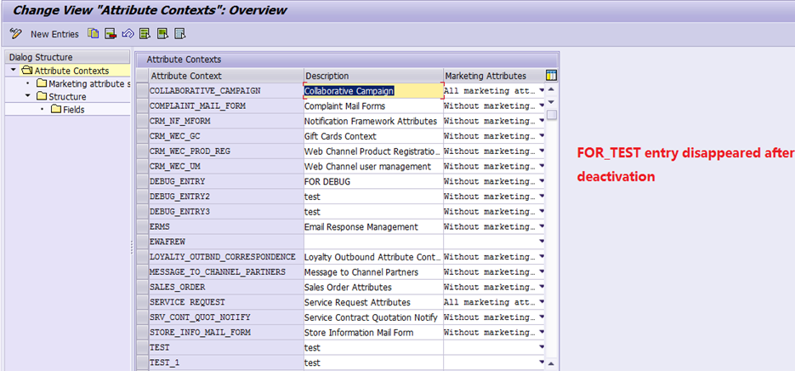The height and width of the screenshot is (371, 795).
Task: Click the select-all corner box in table header
Action: (143, 76)
